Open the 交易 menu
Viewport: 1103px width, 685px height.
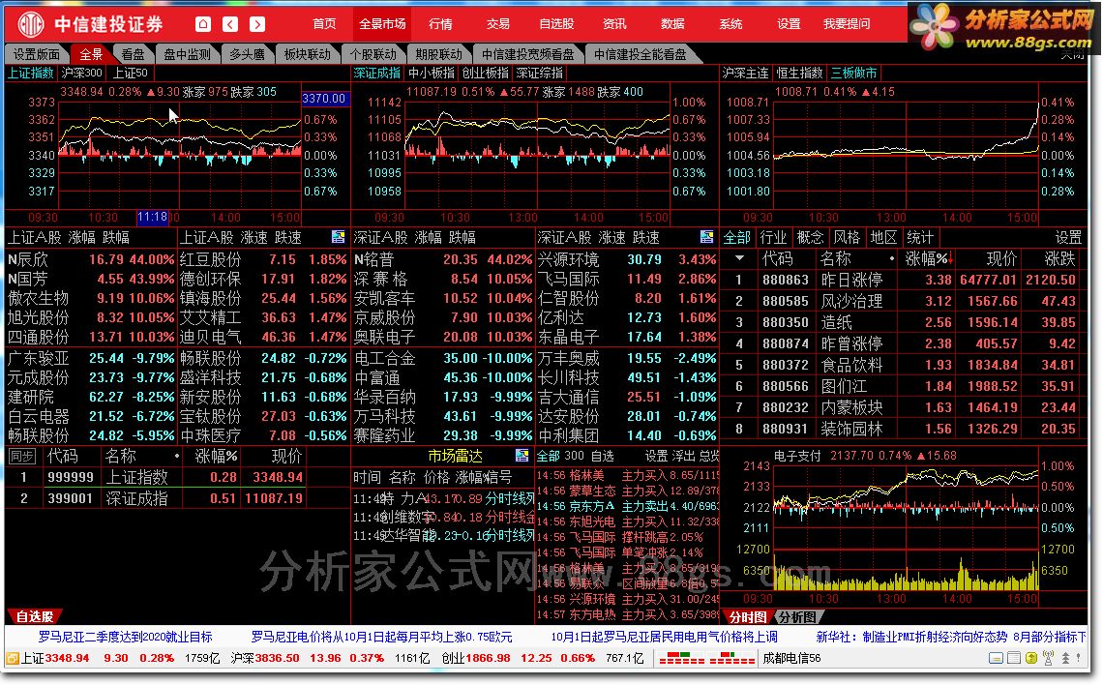tap(498, 24)
